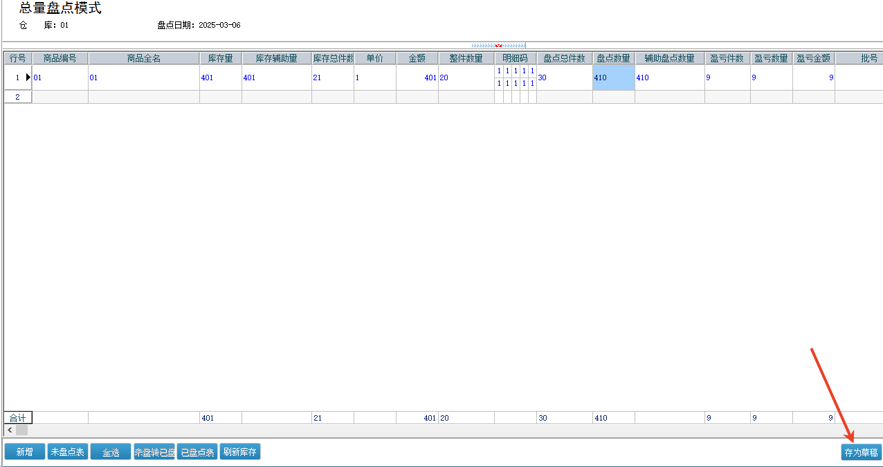Click 未盘转已盘 button

tap(154, 452)
